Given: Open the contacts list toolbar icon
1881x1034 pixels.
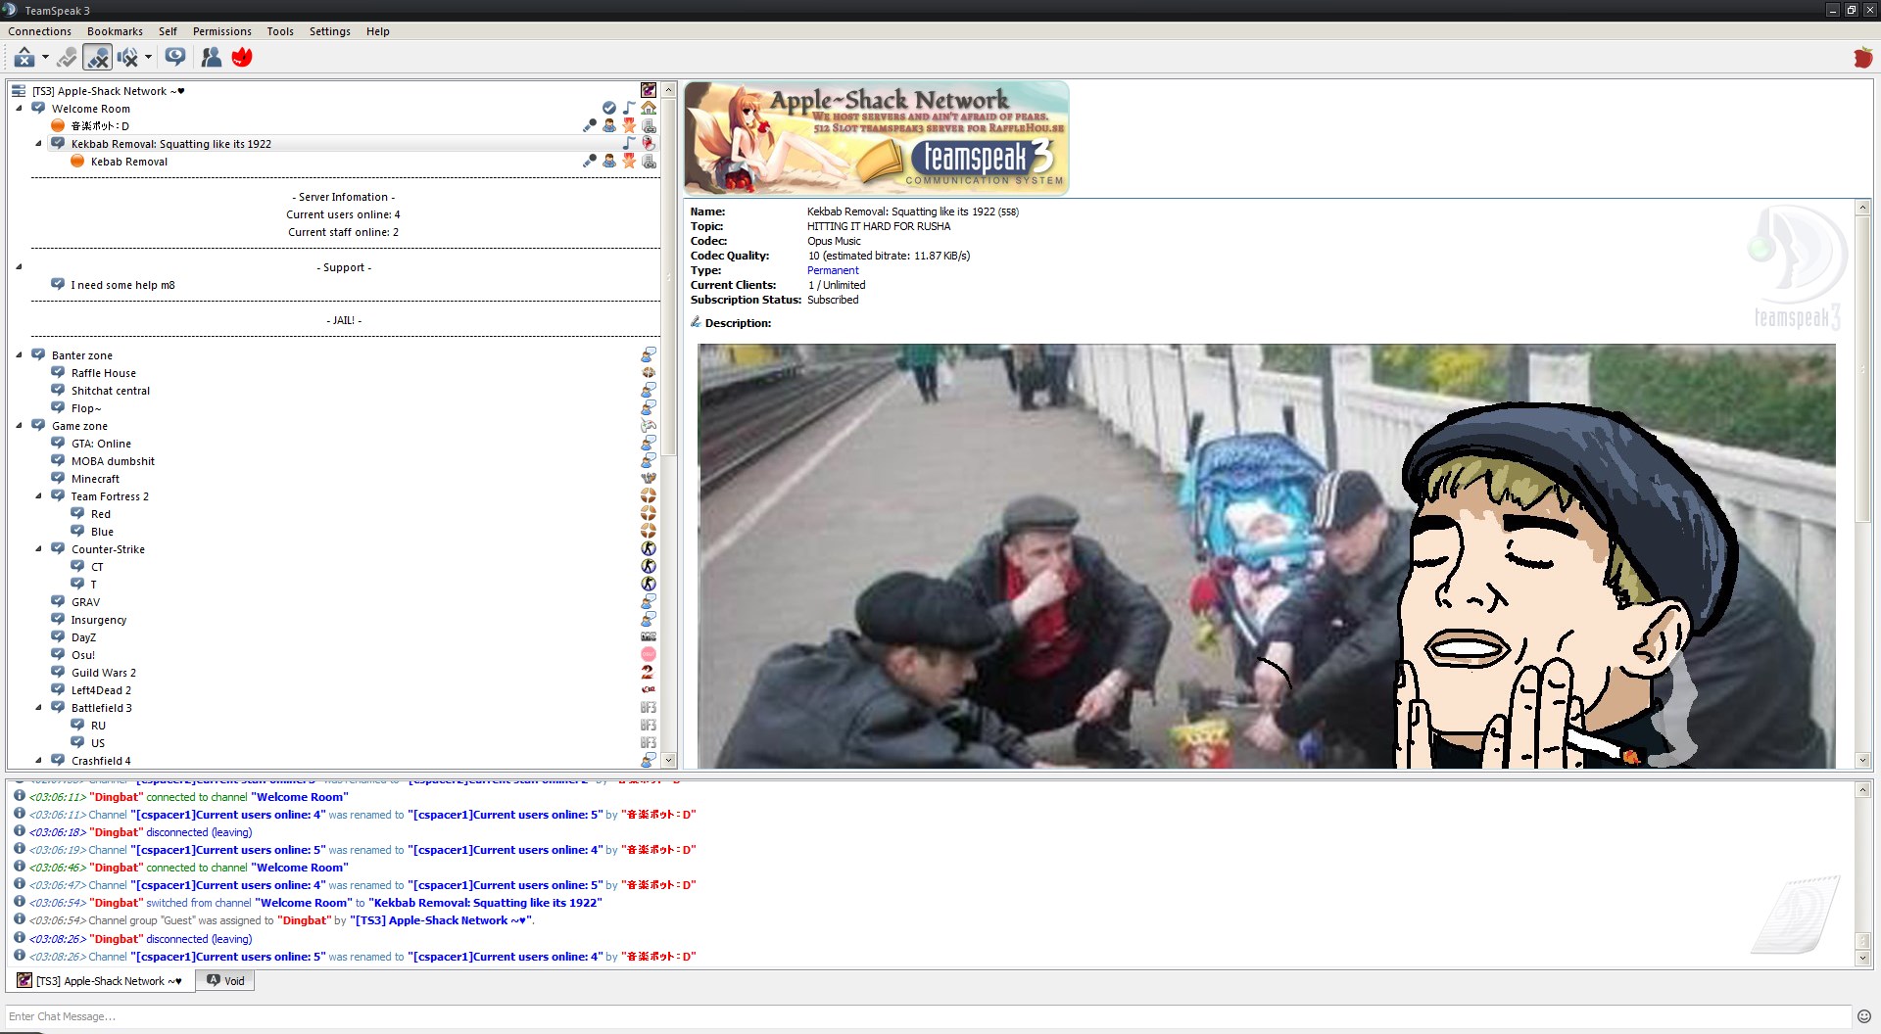Looking at the screenshot, I should coord(211,58).
